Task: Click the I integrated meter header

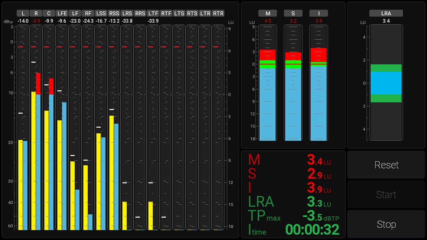Action: pos(319,13)
